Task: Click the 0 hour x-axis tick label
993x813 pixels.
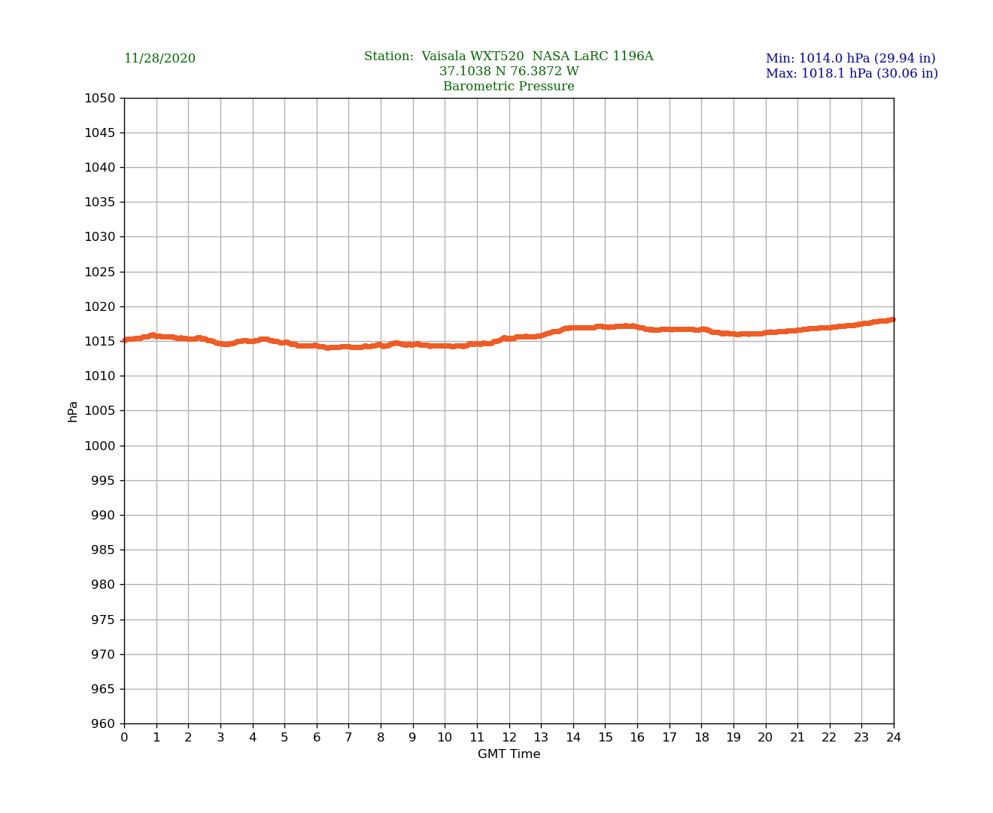Action: pos(124,738)
